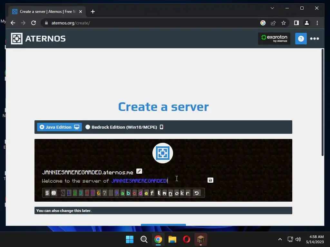The height and width of the screenshot is (247, 330).
Task: Open the emoji smiley picker in MOTD toolbar
Action: 54,193
